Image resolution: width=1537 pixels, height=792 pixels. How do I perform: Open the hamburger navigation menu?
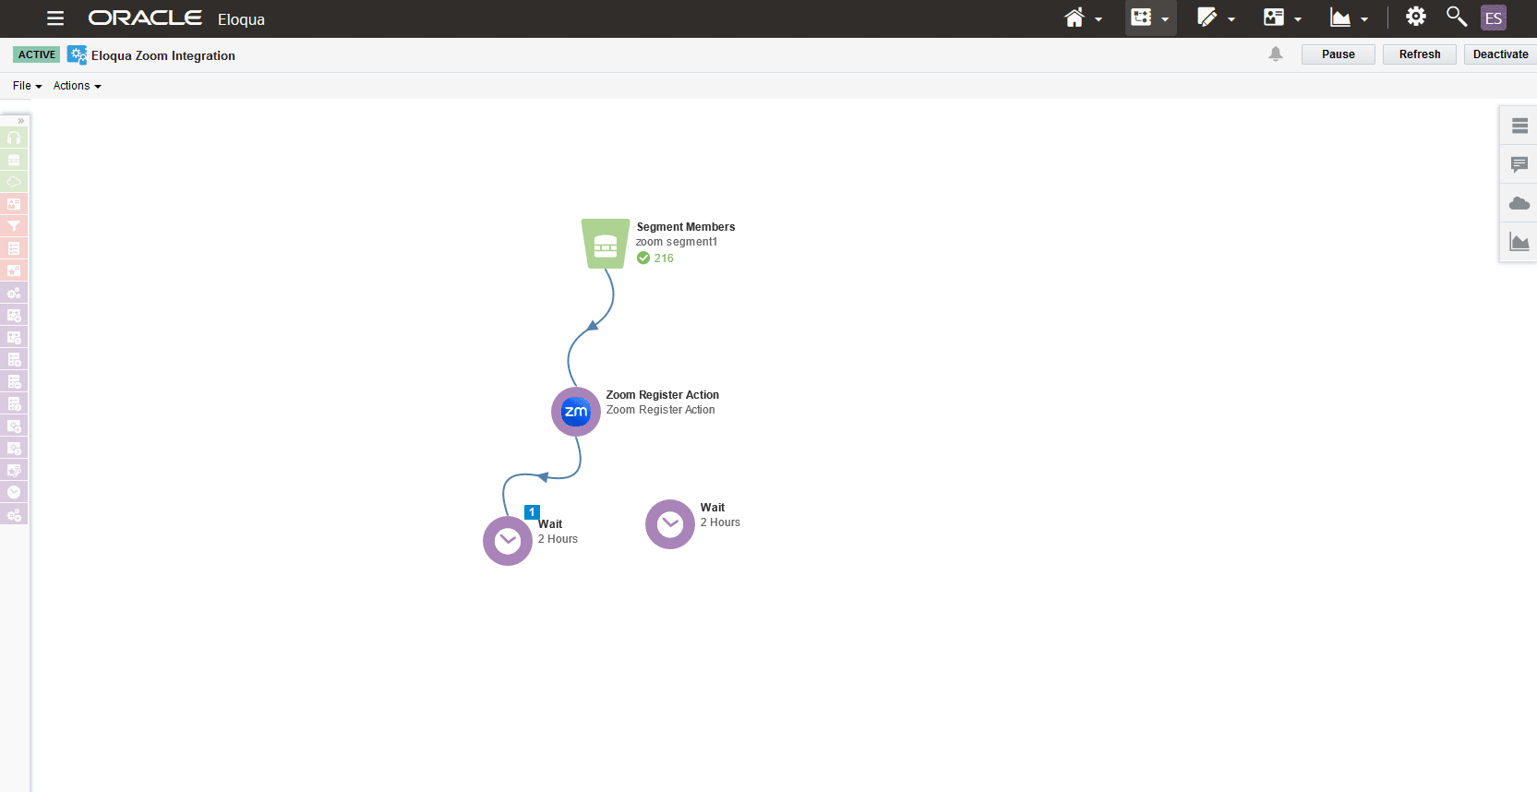click(x=55, y=18)
